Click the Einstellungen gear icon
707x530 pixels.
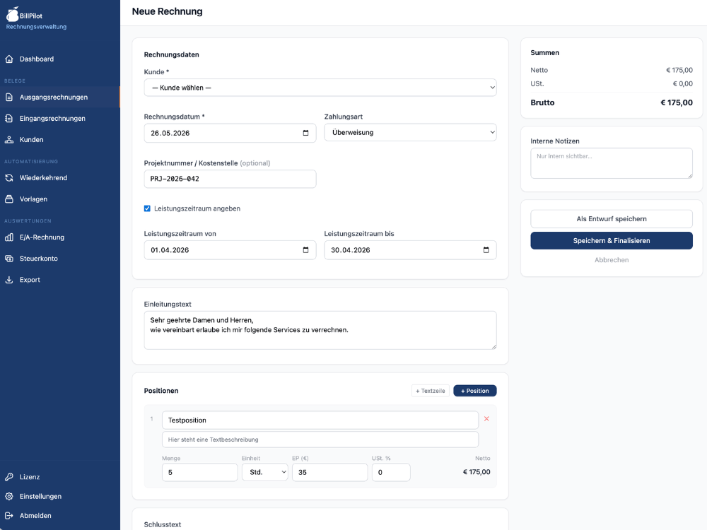9,496
